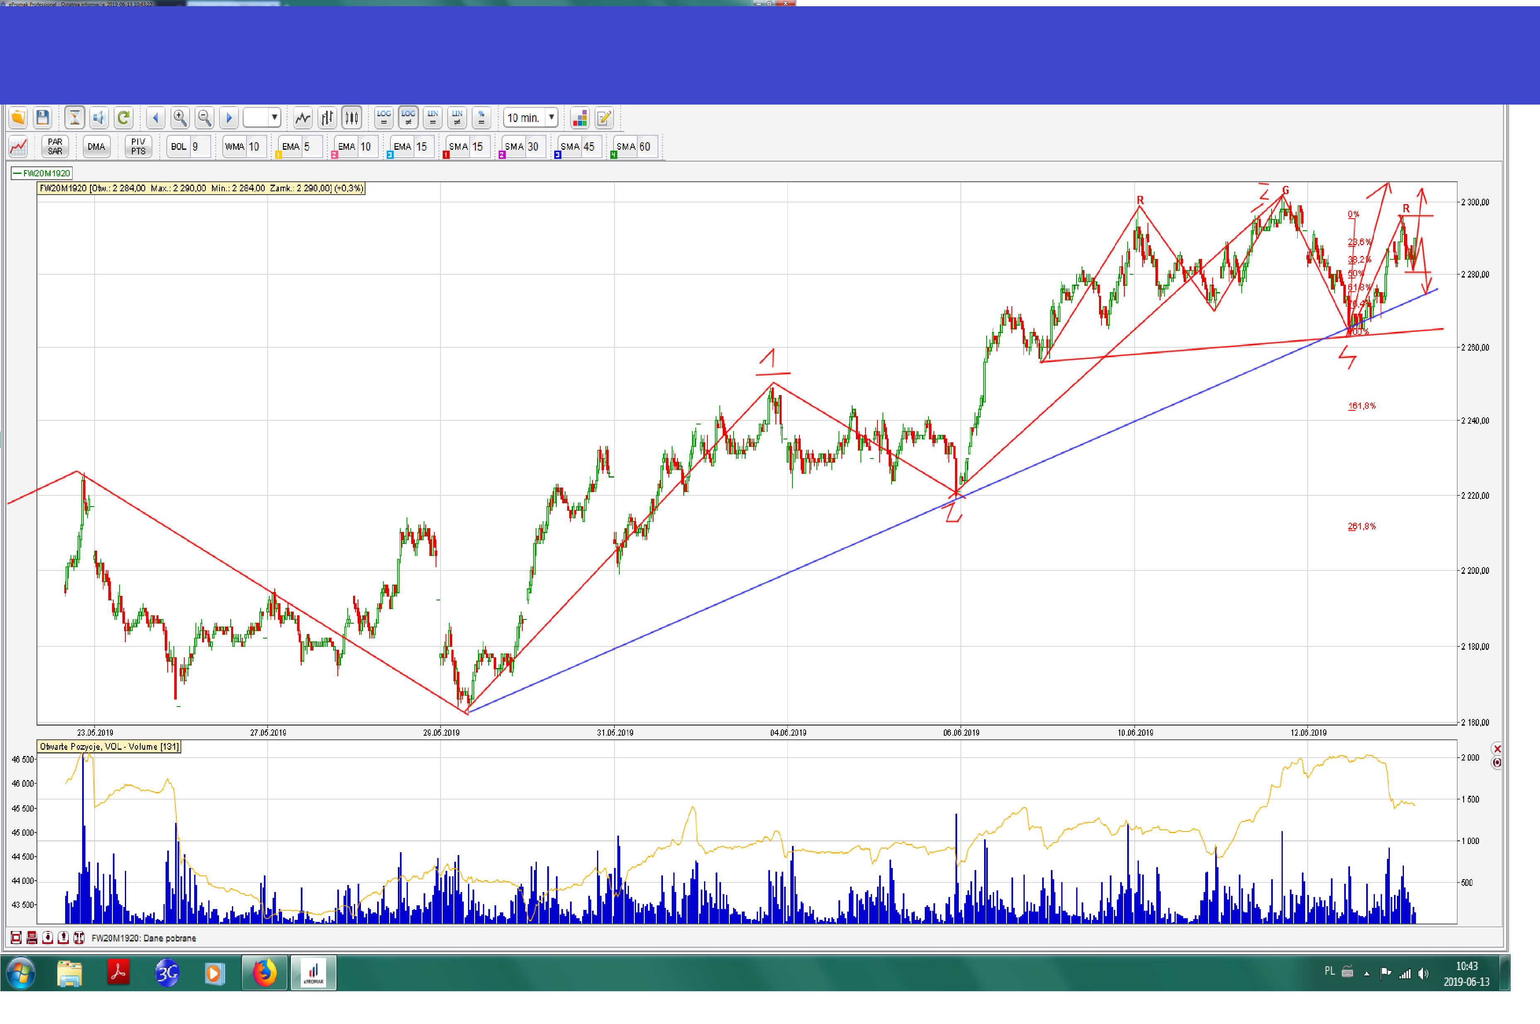This screenshot has height=1024, width=1540.
Task: Switch to line chart type icon
Action: [302, 117]
